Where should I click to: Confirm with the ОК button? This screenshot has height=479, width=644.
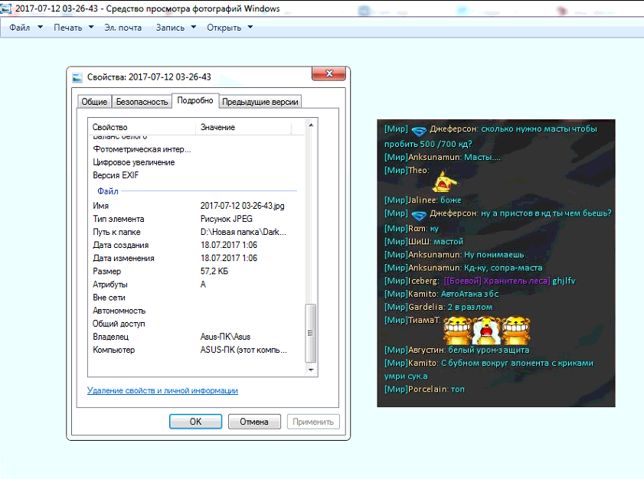tap(195, 422)
